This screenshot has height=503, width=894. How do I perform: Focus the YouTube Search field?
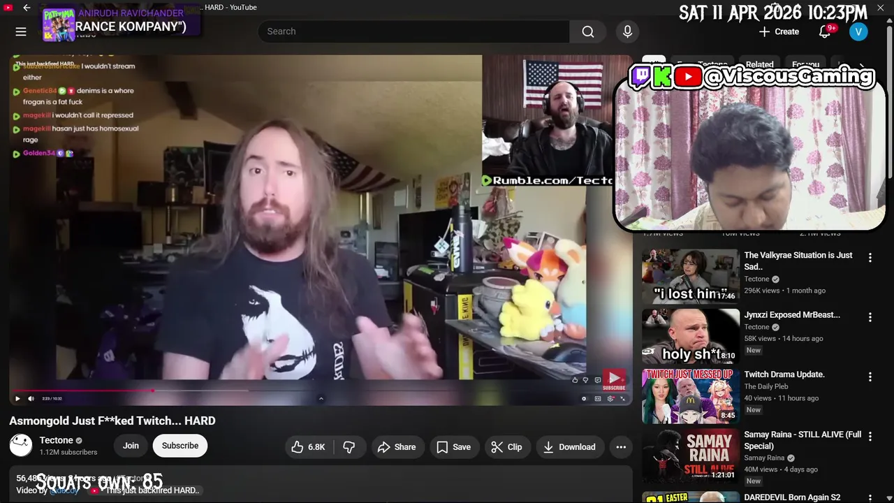413,31
